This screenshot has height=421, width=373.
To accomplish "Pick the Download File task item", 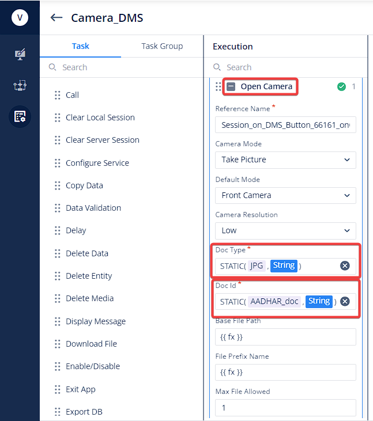I will click(x=91, y=344).
